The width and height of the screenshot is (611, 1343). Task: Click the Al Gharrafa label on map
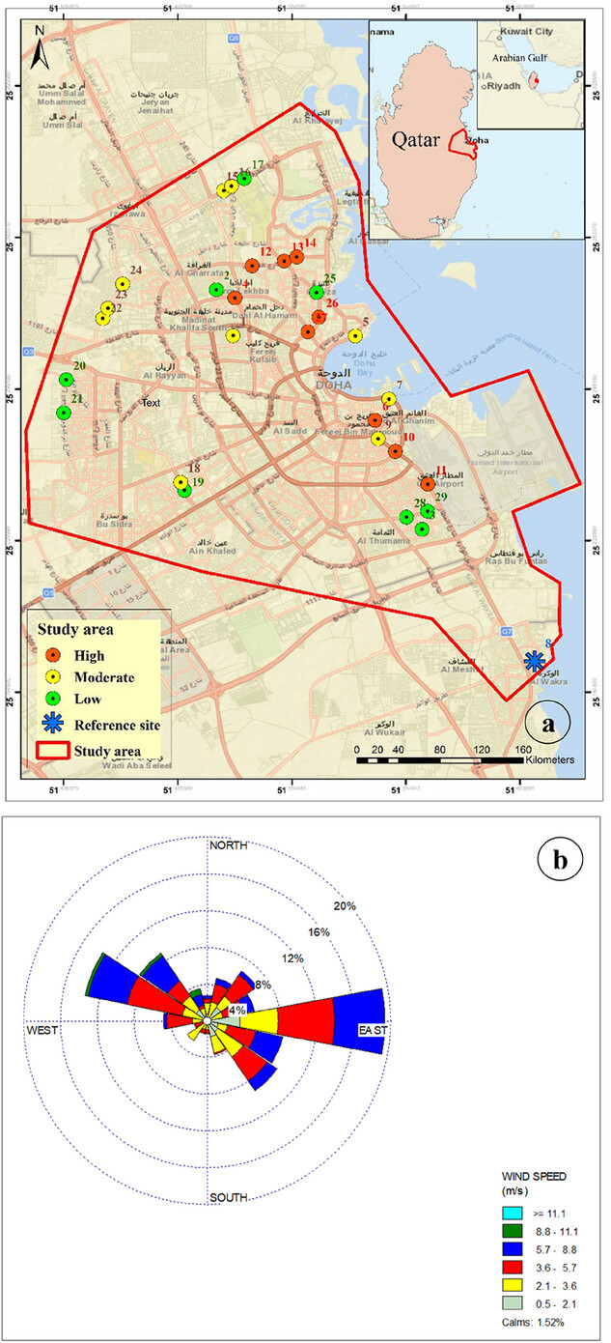(199, 273)
